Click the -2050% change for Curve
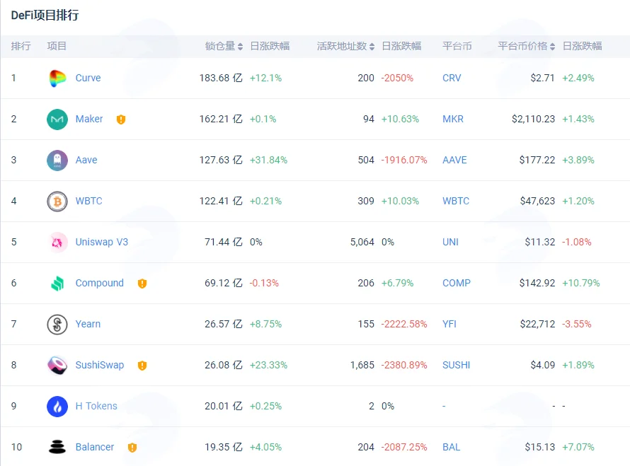The image size is (630, 466). pos(397,78)
